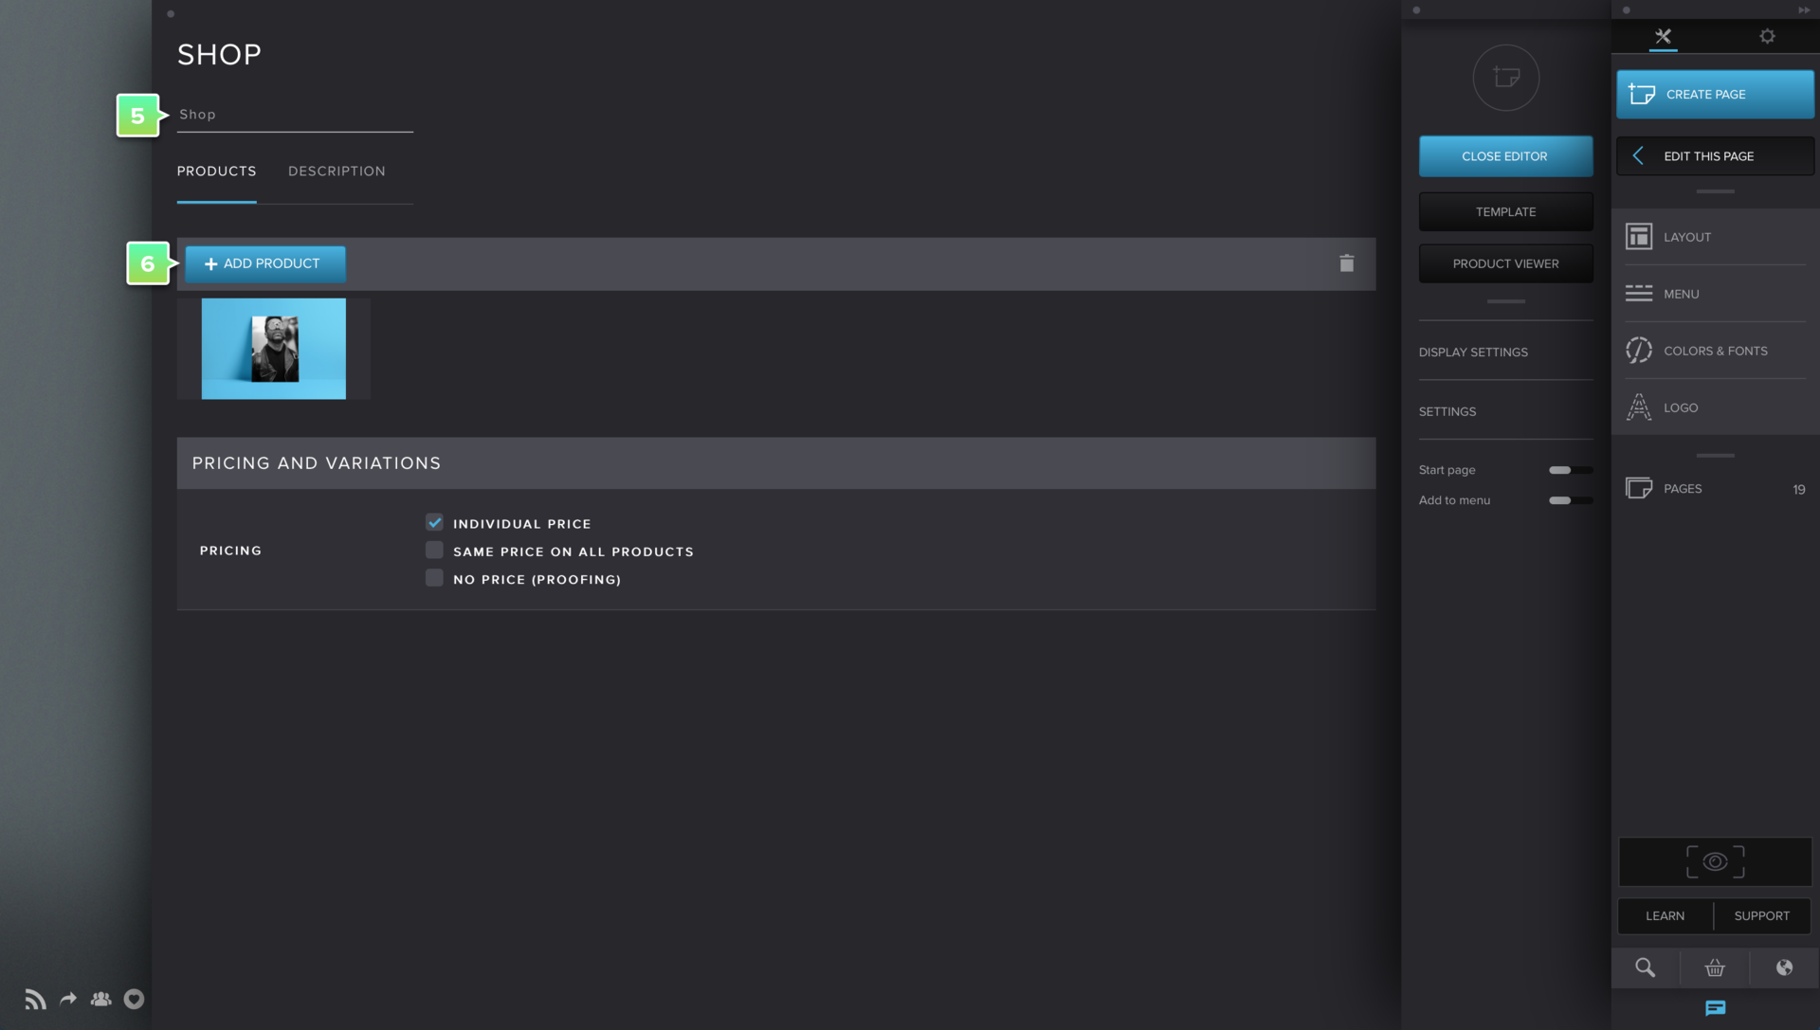
Task: Click the Close Editor button
Action: coord(1505,156)
